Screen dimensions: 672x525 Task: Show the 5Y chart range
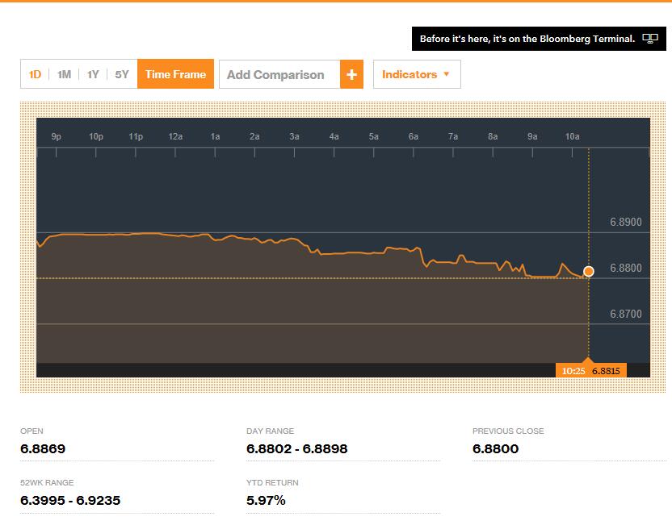122,75
